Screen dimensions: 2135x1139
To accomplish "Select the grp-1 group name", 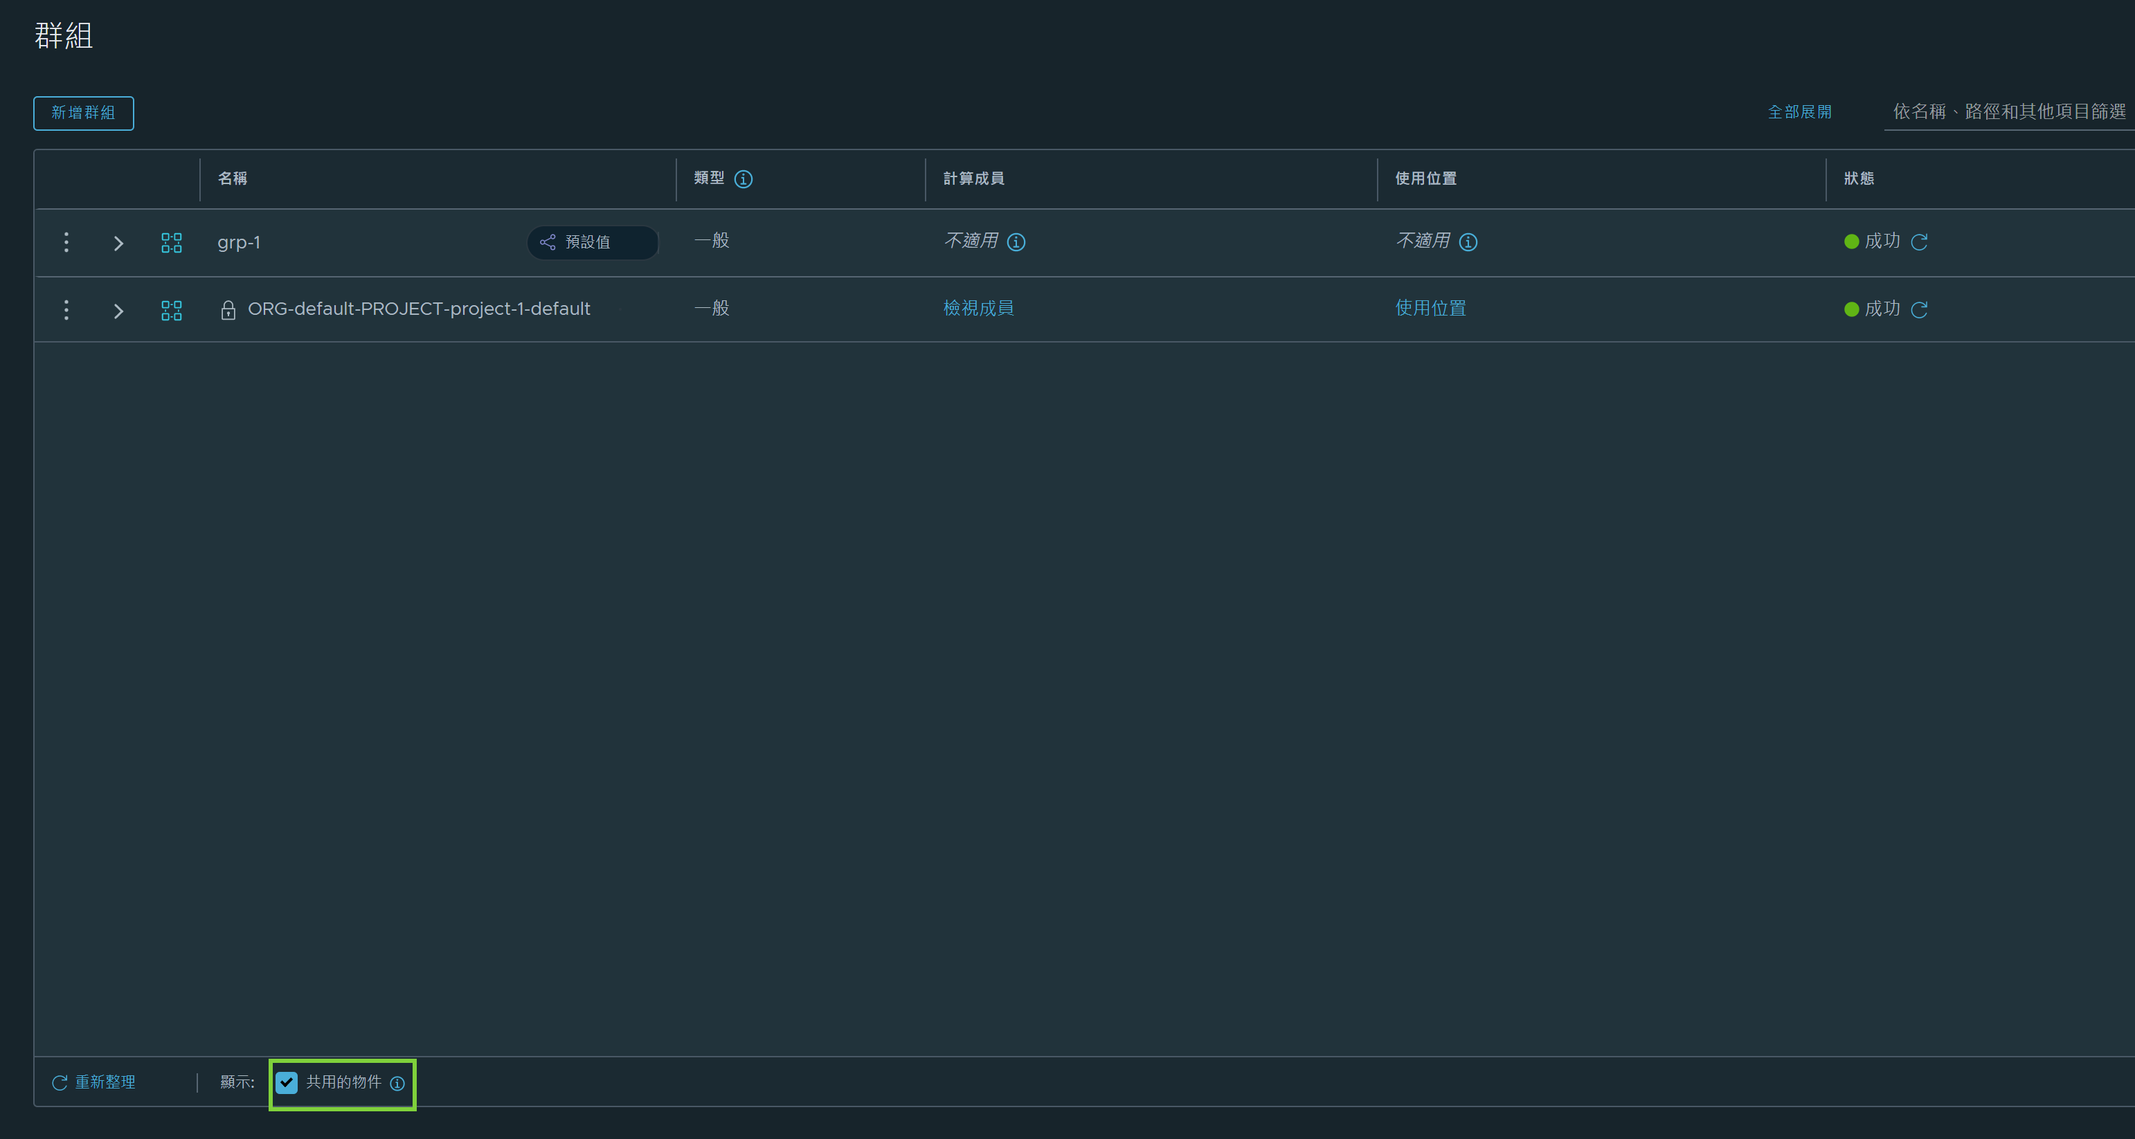I will tap(239, 243).
